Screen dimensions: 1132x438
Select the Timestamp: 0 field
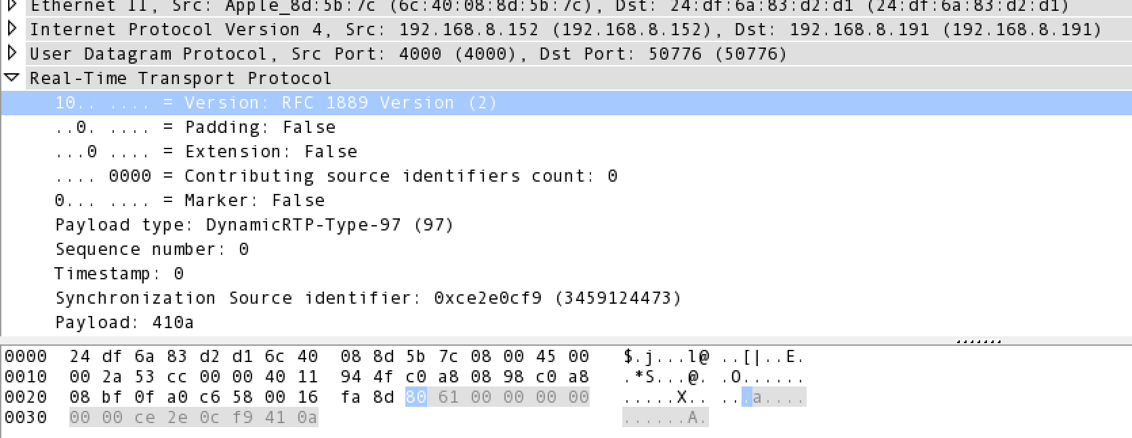119,274
